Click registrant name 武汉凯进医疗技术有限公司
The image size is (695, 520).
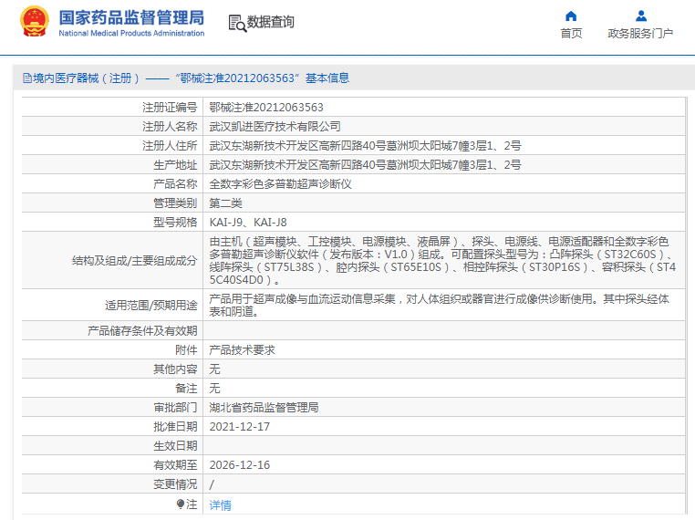click(275, 126)
